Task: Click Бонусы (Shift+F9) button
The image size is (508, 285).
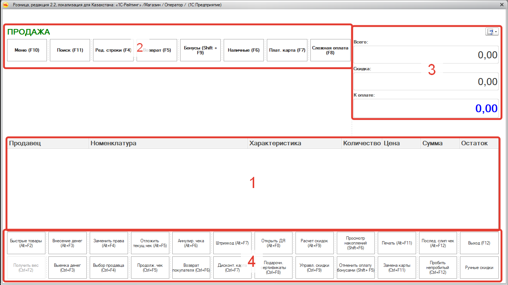Action: 200,50
